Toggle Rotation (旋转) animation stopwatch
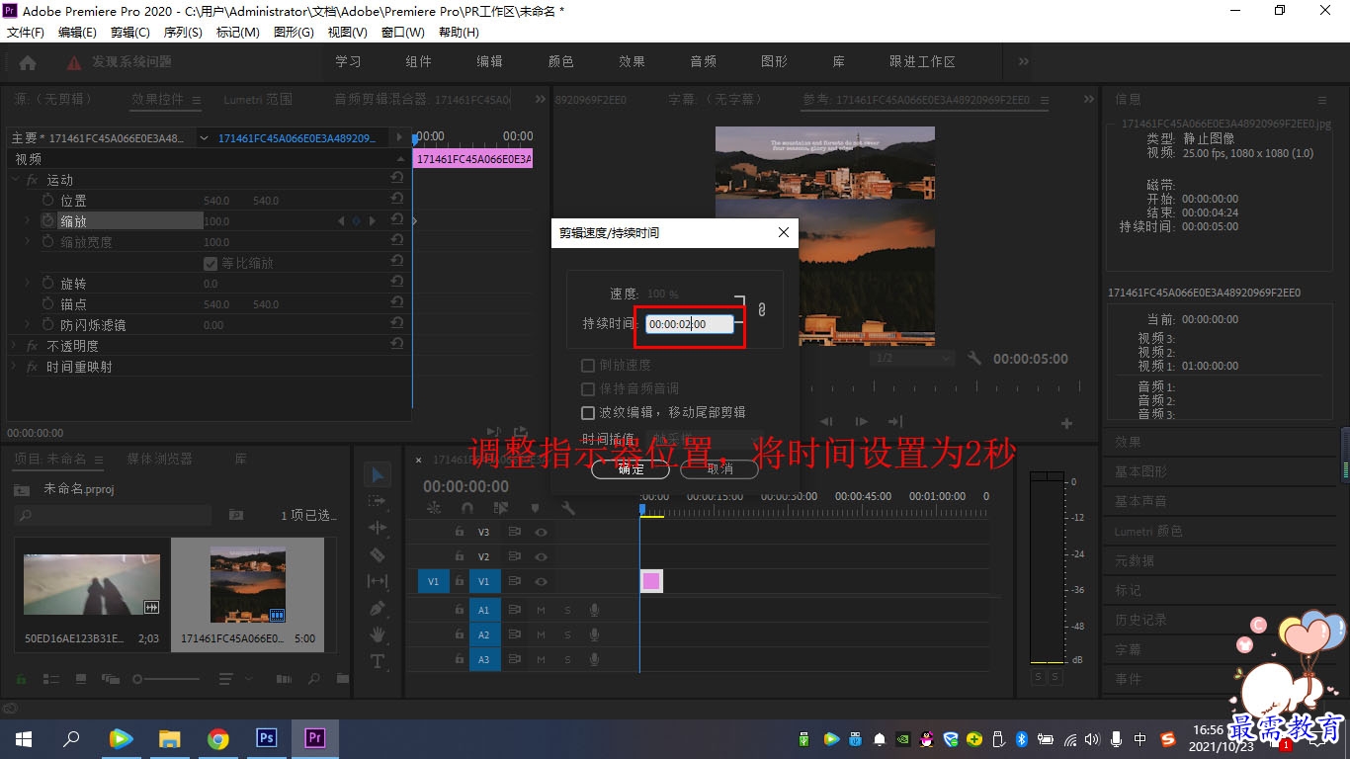 (47, 284)
